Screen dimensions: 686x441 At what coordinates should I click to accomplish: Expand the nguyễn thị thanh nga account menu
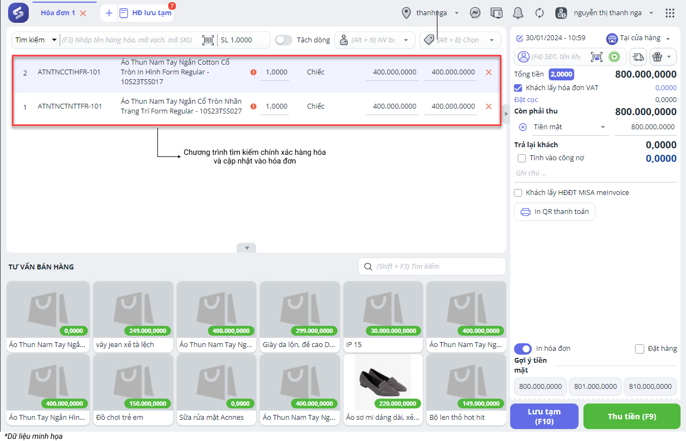pos(651,13)
